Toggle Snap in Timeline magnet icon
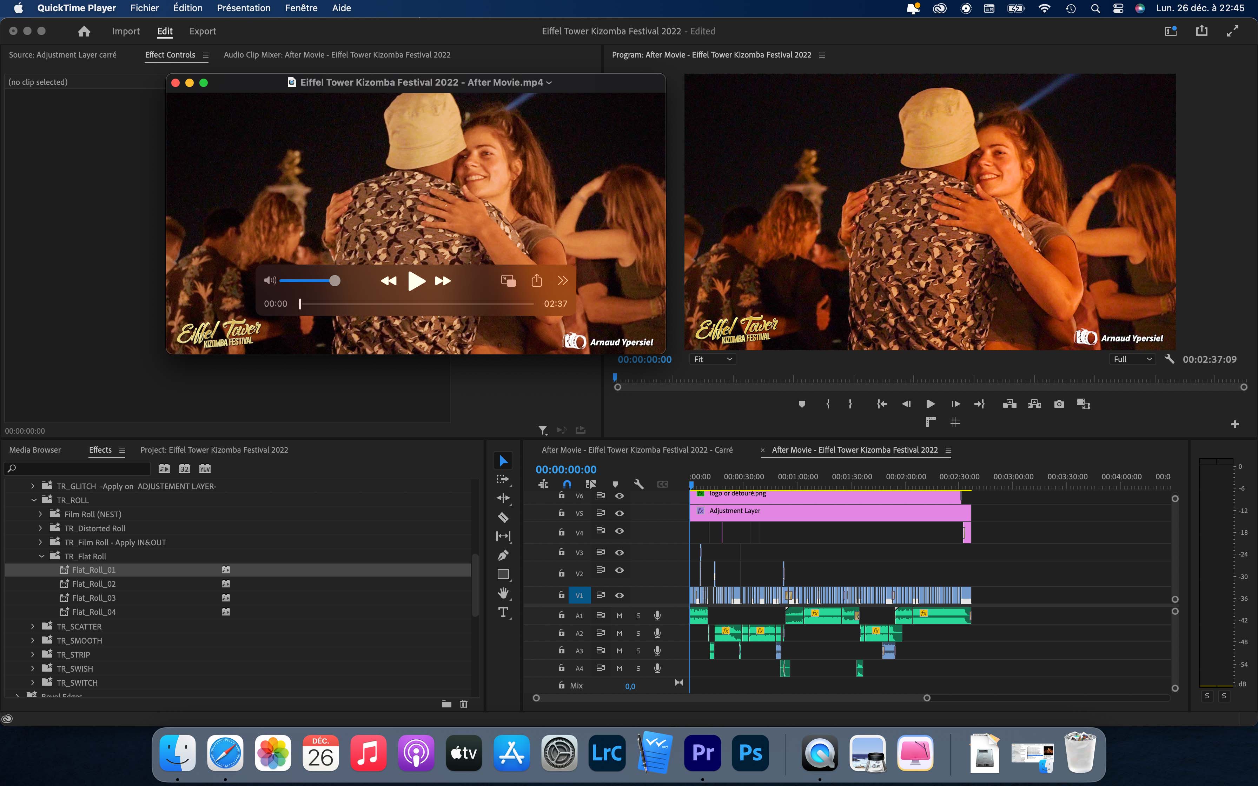This screenshot has height=786, width=1258. point(567,484)
